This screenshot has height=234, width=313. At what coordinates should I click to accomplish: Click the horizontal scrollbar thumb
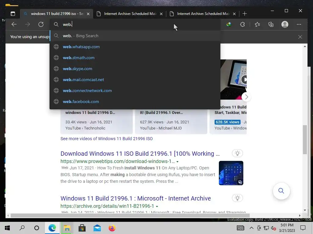pos(130,215)
